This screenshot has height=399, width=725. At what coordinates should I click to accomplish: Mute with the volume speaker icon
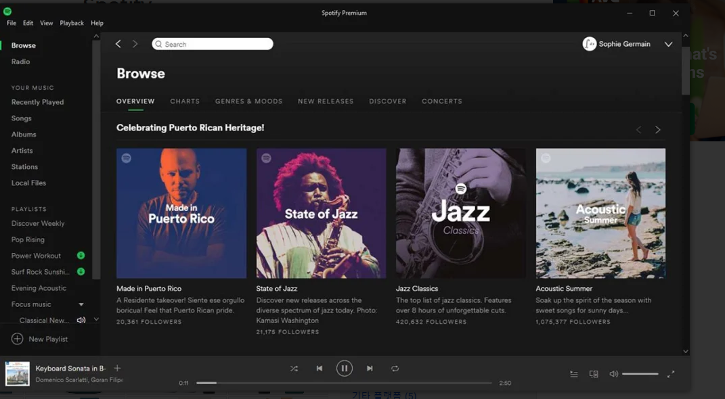coord(613,374)
